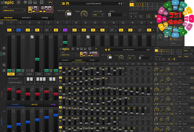Click the swing slider in the sequencer window

click(115, 15)
